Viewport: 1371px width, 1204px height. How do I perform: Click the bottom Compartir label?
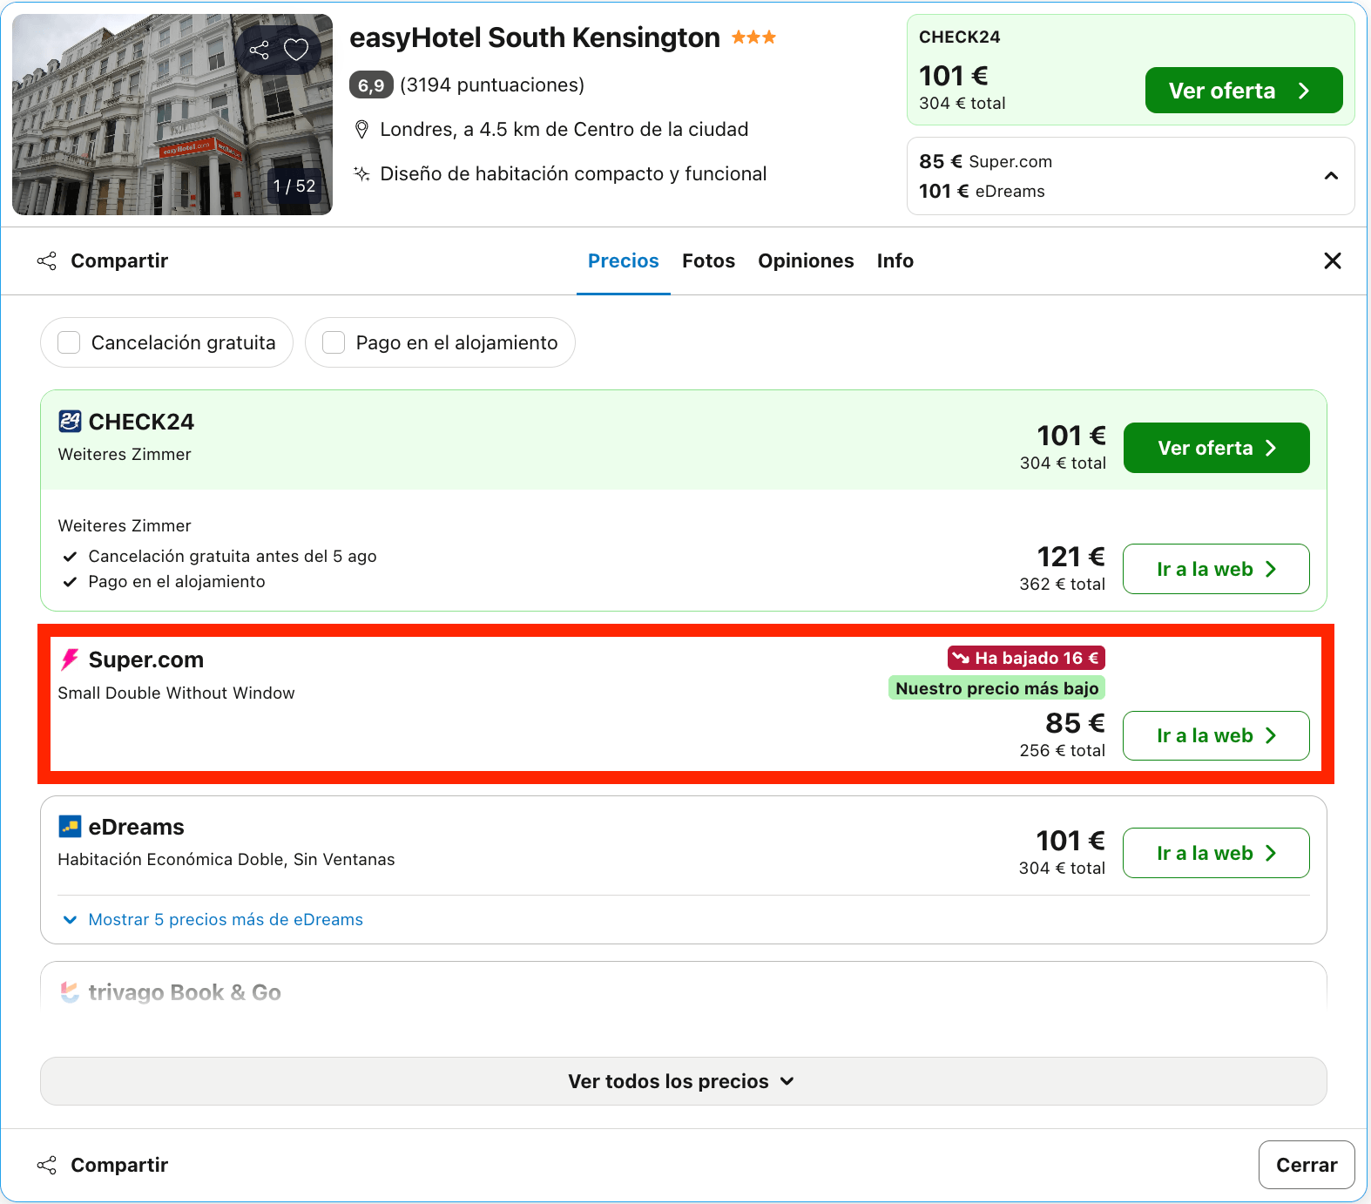(119, 1165)
